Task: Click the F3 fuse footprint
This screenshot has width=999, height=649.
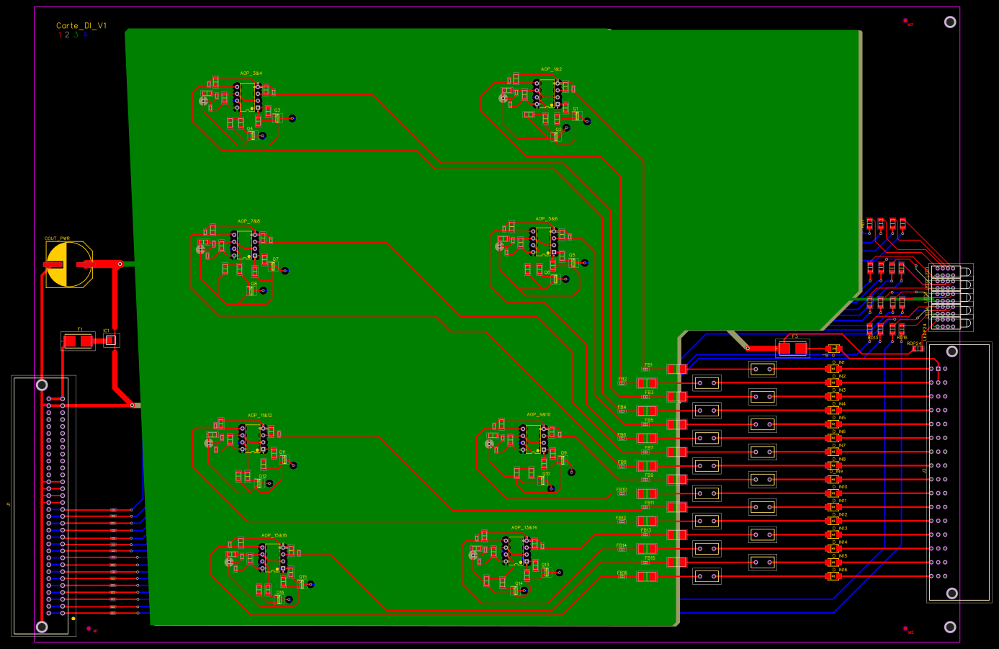Action: [792, 349]
